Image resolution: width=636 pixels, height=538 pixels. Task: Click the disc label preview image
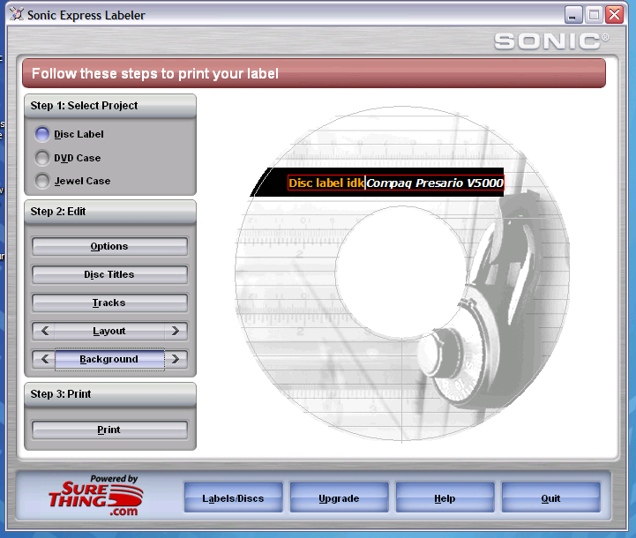click(402, 273)
